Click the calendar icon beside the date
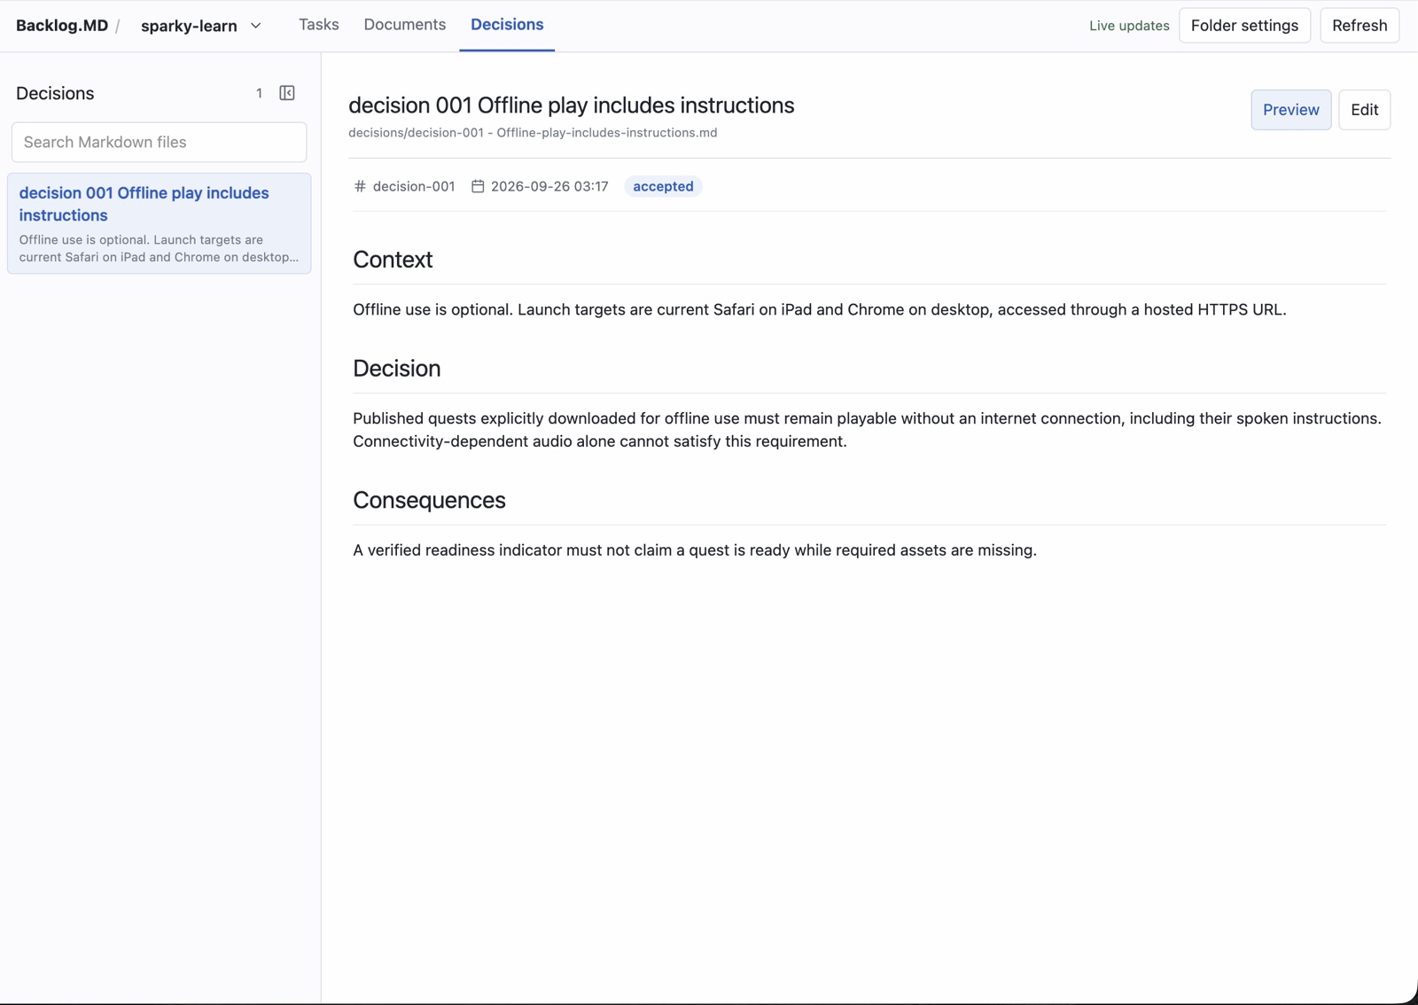1418x1005 pixels. [x=478, y=186]
